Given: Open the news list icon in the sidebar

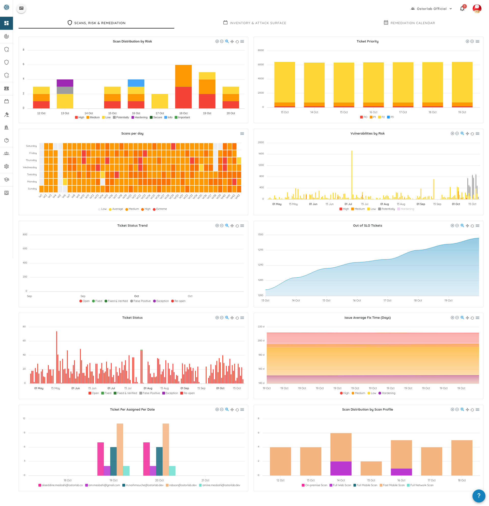Looking at the screenshot, I should 6,193.
